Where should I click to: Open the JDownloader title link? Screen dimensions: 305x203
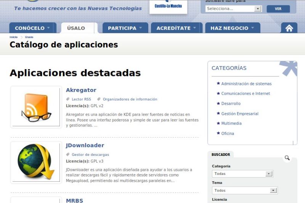tap(85, 145)
